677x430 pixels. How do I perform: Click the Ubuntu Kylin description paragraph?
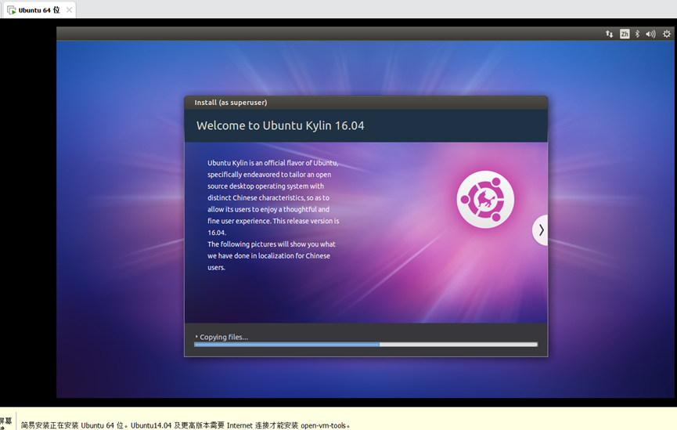[273, 215]
